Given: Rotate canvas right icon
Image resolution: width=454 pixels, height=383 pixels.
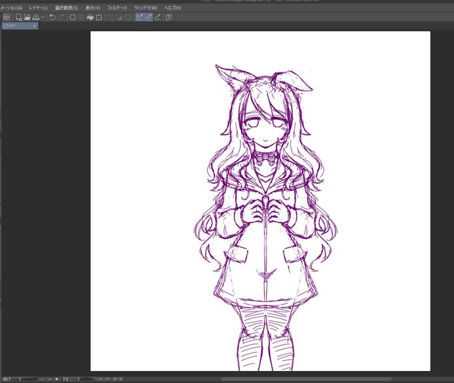Looking at the screenshot, I should [x=107, y=379].
